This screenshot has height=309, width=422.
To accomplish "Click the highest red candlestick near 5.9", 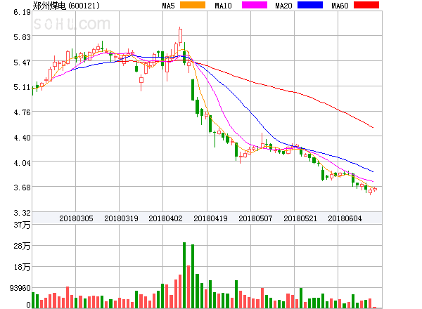I will click(x=180, y=36).
